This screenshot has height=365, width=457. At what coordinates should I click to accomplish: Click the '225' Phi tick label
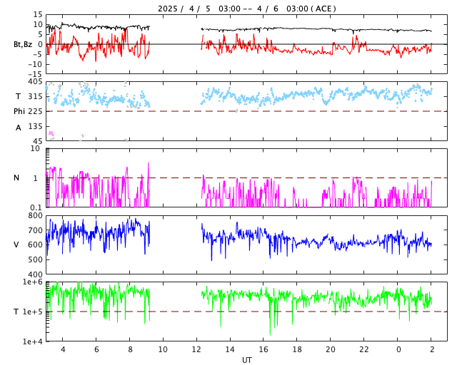36,111
